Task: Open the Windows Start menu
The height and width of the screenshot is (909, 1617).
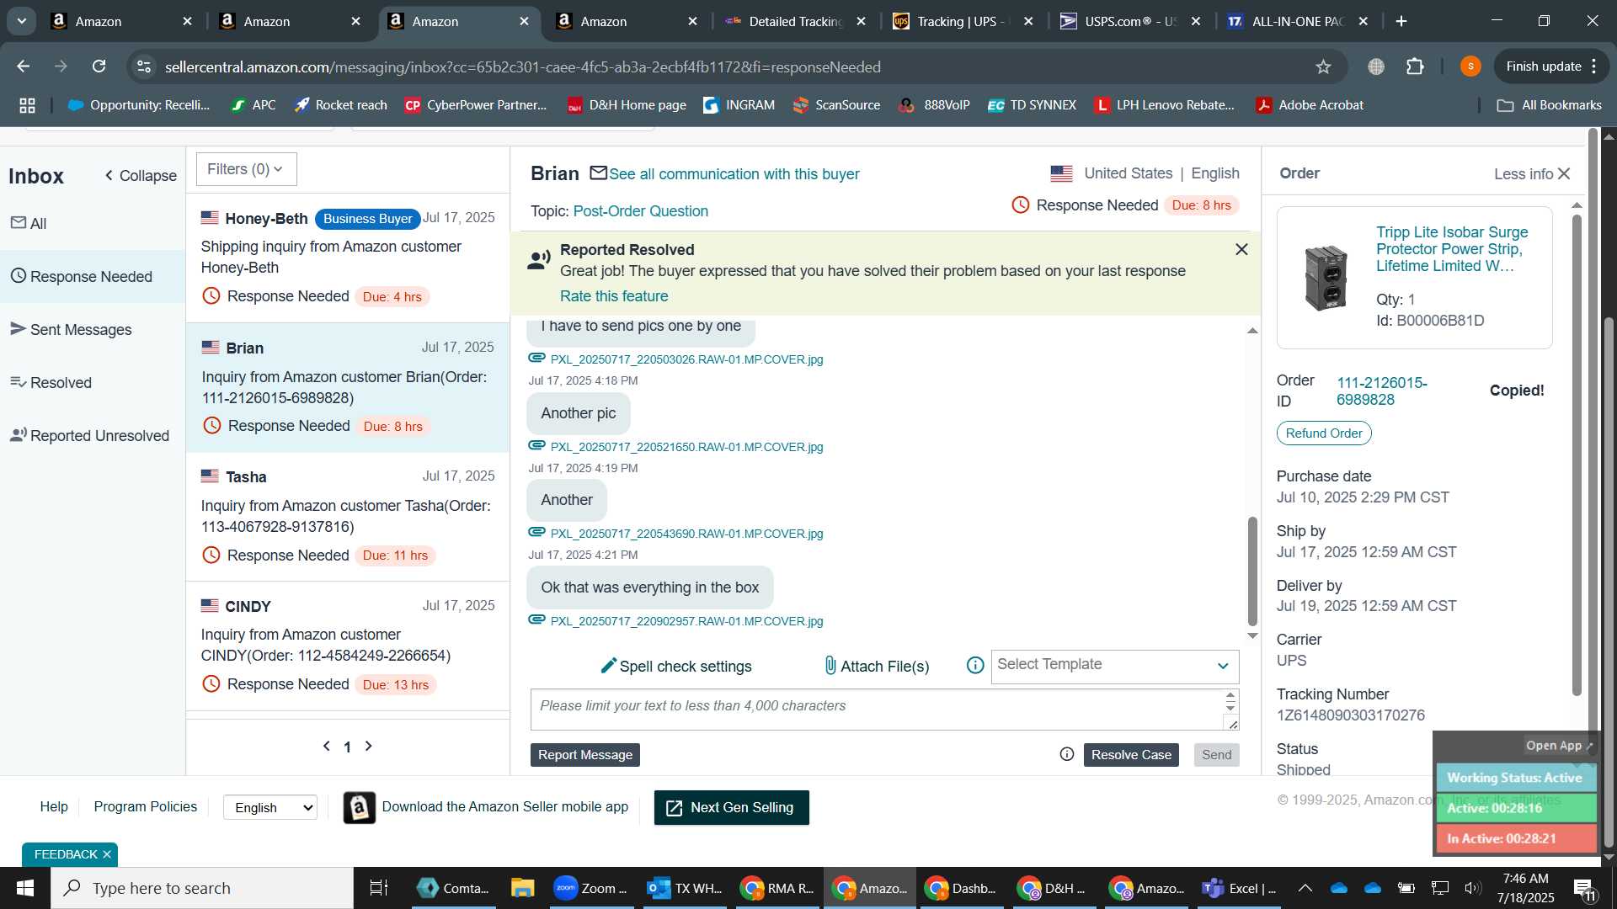Action: [x=25, y=888]
